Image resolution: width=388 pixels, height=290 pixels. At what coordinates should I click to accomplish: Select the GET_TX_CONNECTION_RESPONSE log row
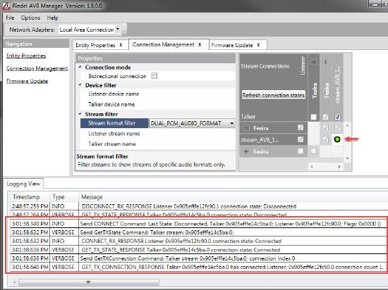[198, 267]
